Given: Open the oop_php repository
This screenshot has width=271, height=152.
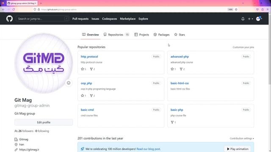Looking at the screenshot, I should (86, 83).
